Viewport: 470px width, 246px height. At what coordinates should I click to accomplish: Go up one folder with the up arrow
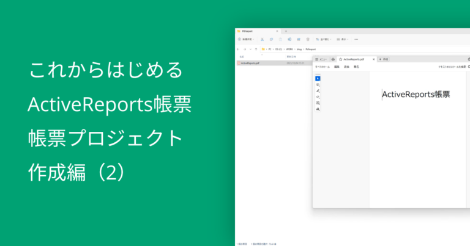pos(256,49)
